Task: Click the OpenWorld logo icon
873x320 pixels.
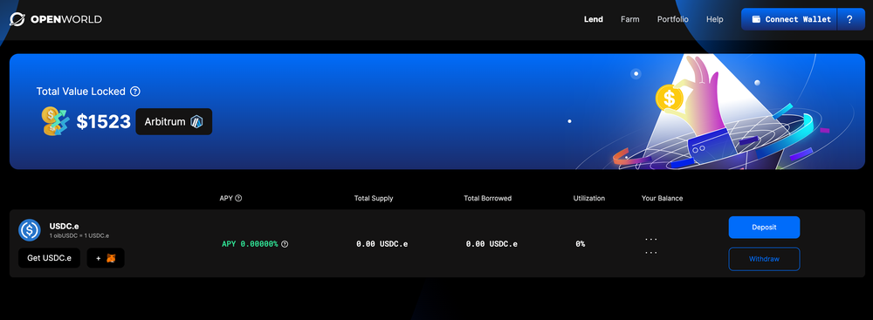Action: [x=17, y=19]
